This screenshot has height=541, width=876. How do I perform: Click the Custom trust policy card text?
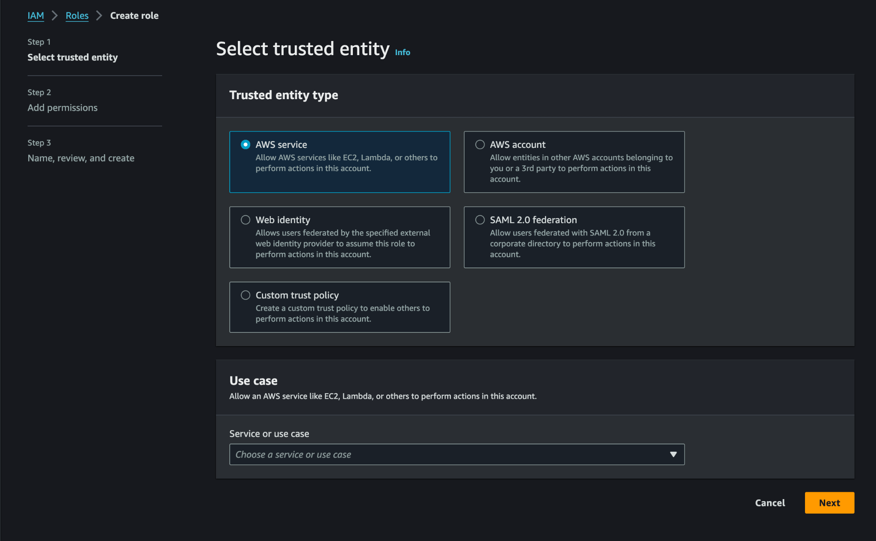coord(343,313)
